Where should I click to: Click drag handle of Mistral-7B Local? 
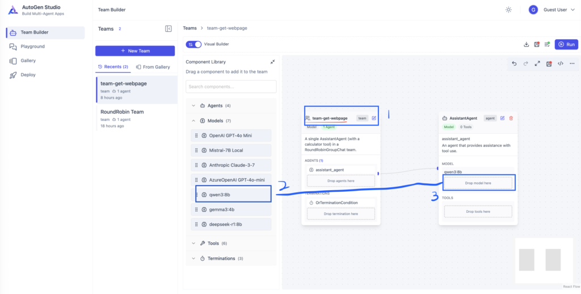coord(196,150)
